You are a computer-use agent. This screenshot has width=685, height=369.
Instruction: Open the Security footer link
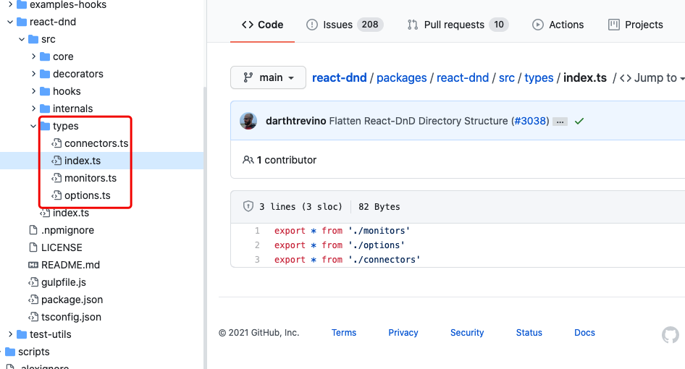point(467,333)
